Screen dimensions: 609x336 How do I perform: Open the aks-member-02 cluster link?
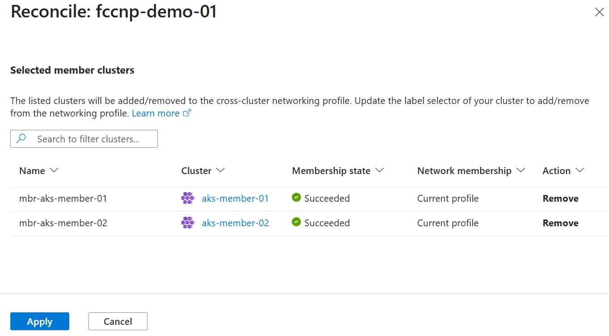235,223
